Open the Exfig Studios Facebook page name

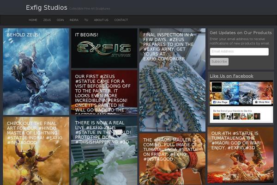[x=233, y=84]
